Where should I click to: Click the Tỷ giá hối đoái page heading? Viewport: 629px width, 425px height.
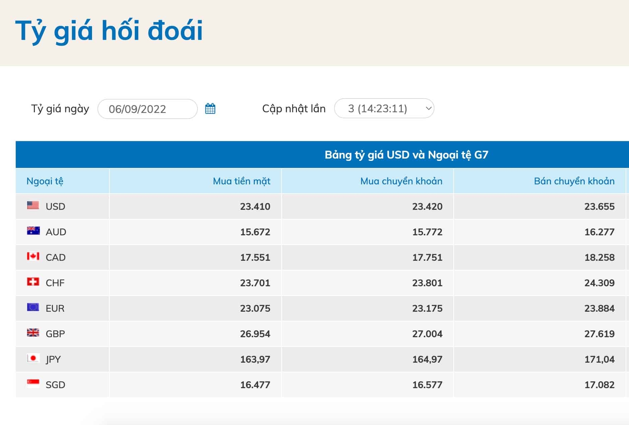(x=109, y=31)
